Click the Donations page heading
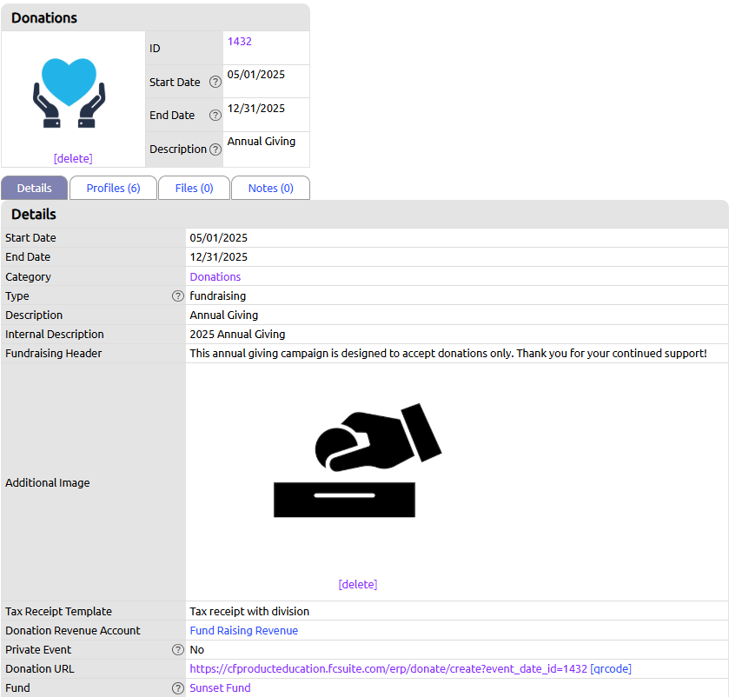Image resolution: width=729 pixels, height=697 pixels. tap(44, 17)
